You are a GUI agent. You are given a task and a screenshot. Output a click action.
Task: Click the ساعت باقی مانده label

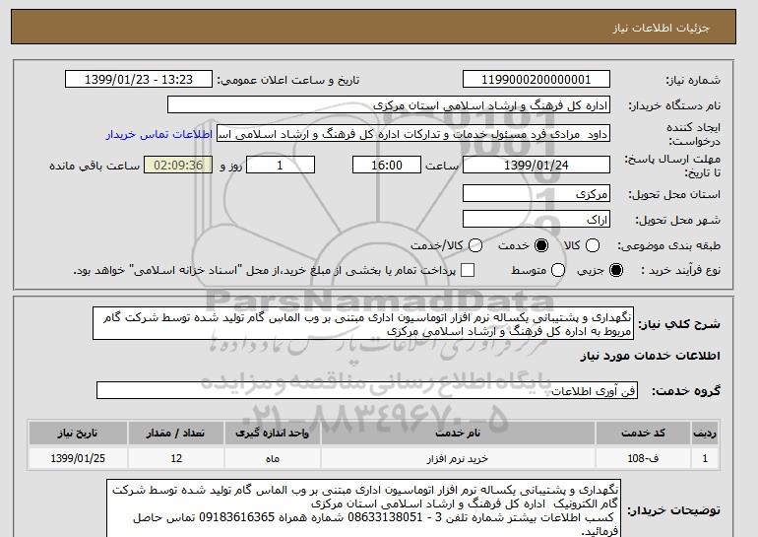point(95,166)
